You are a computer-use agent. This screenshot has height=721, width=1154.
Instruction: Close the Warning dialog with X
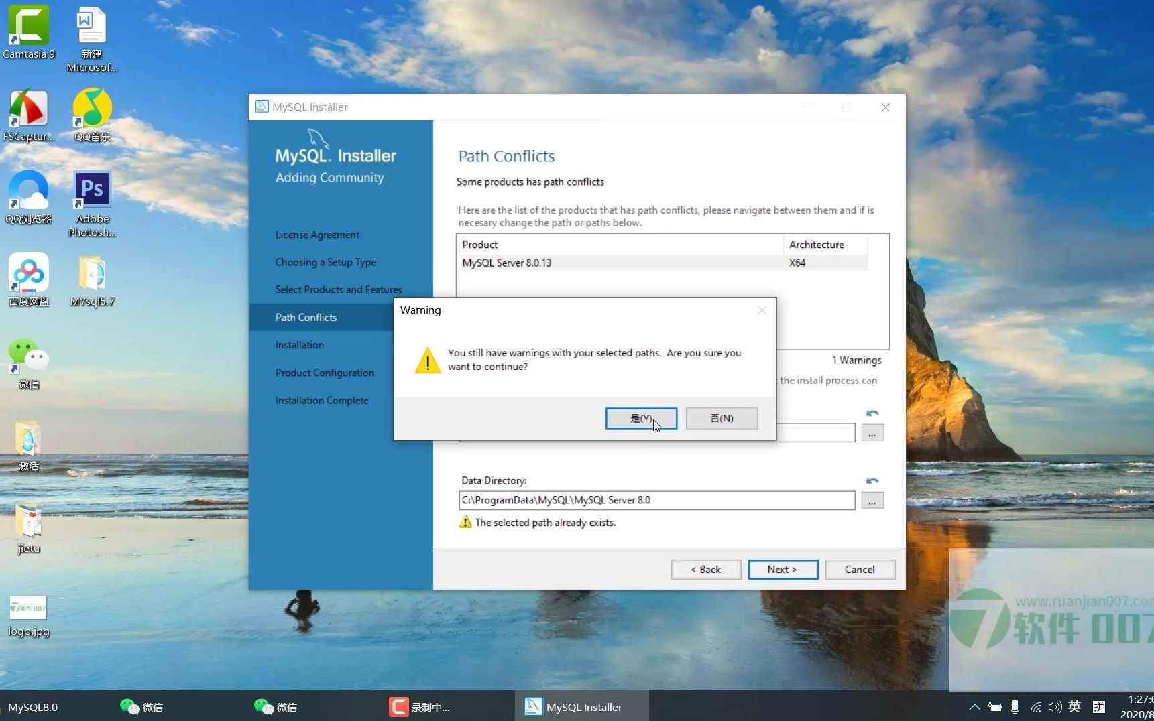point(762,310)
